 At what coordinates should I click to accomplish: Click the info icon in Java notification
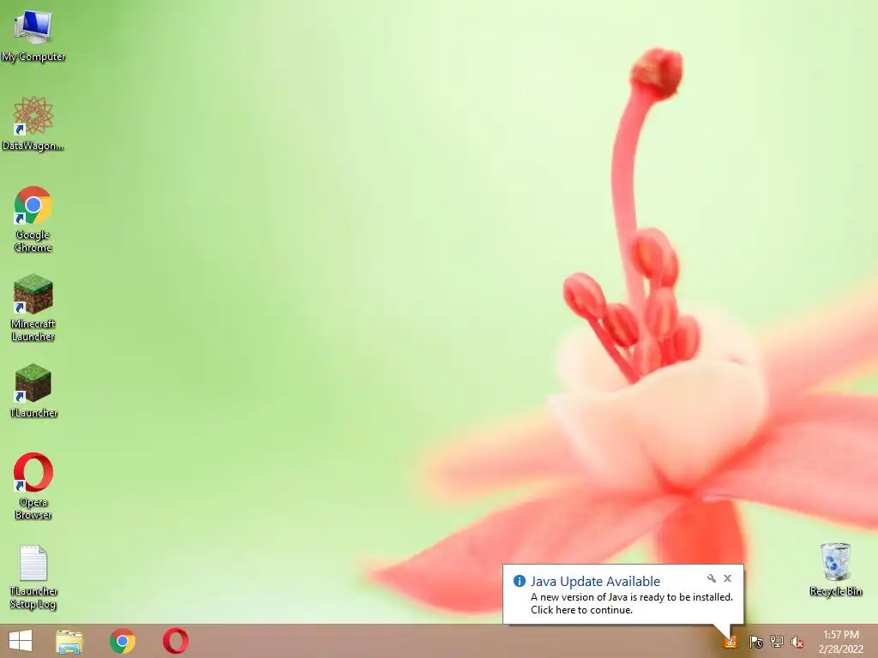click(519, 581)
